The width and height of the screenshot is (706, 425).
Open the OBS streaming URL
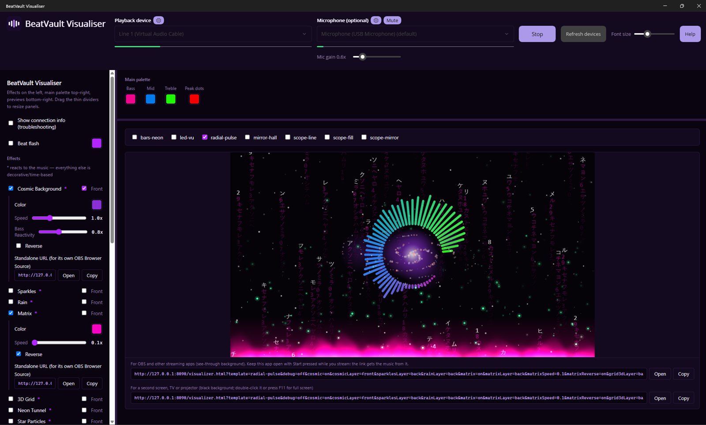[660, 374]
